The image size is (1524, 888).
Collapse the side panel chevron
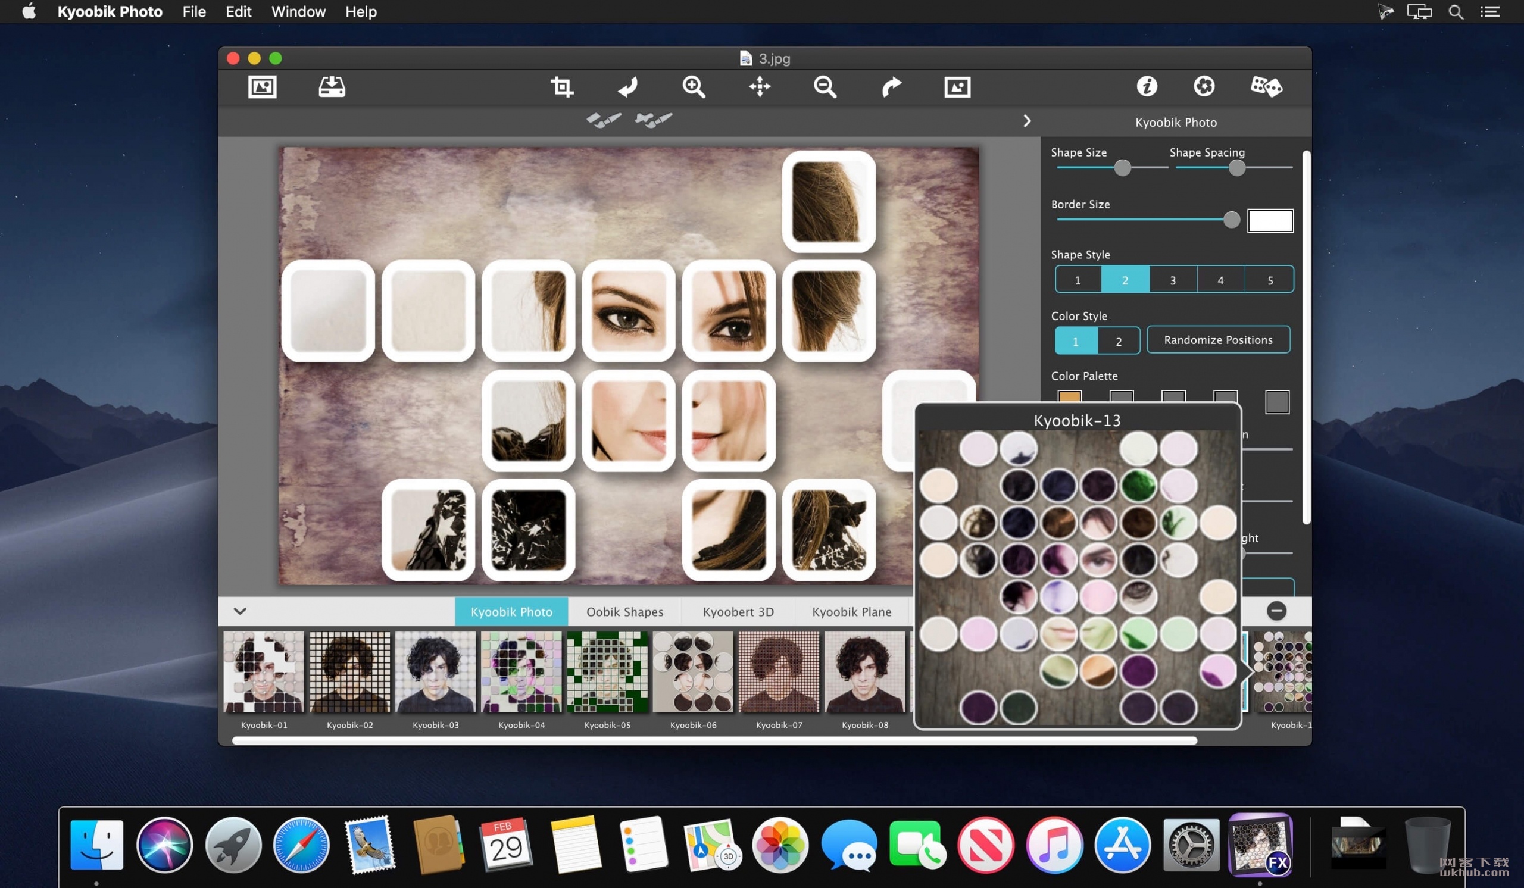[1027, 121]
